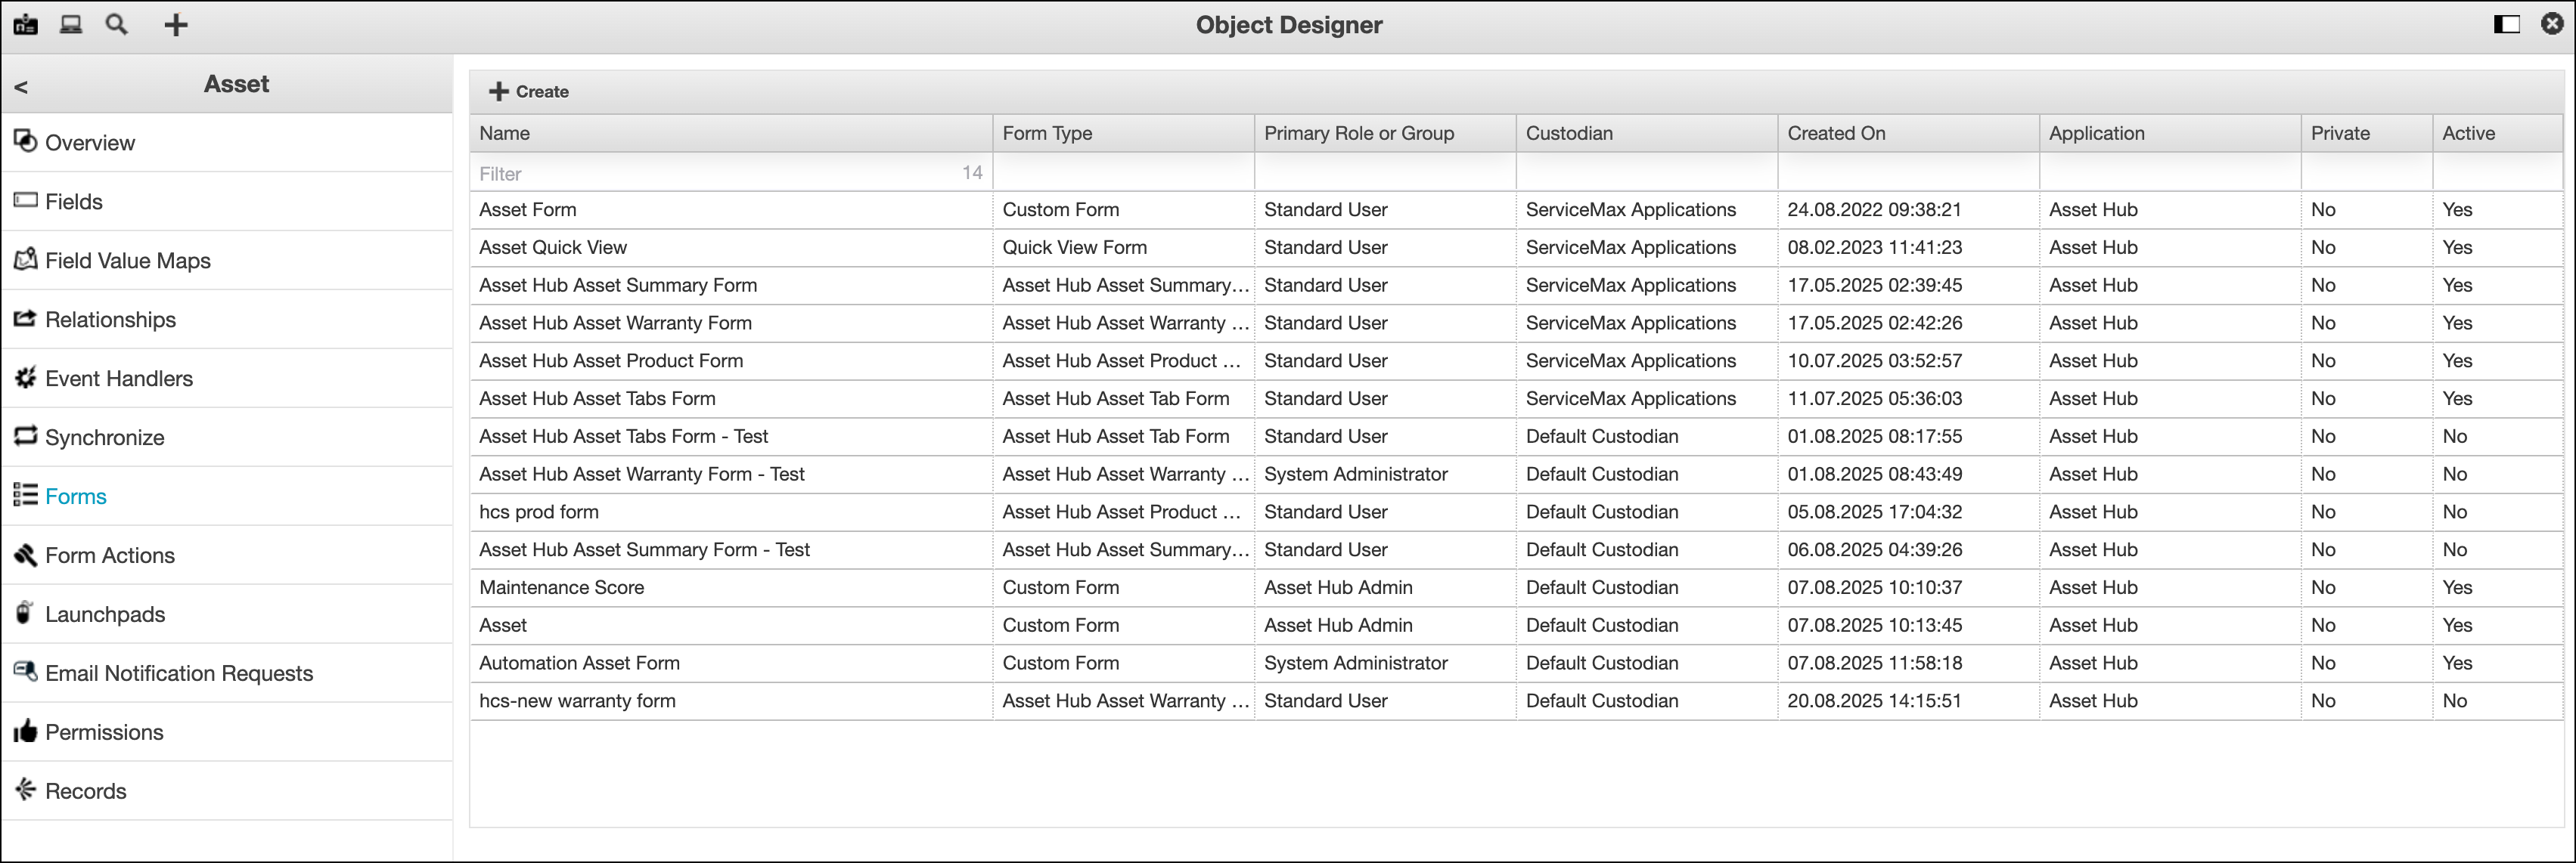
Task: Close Object Designer with the X icon
Action: click(x=2552, y=24)
